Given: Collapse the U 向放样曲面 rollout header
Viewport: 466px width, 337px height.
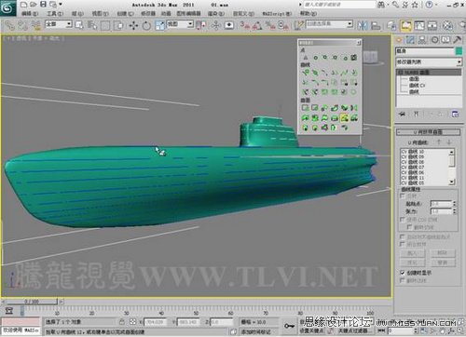Looking at the screenshot, I should (428, 132).
